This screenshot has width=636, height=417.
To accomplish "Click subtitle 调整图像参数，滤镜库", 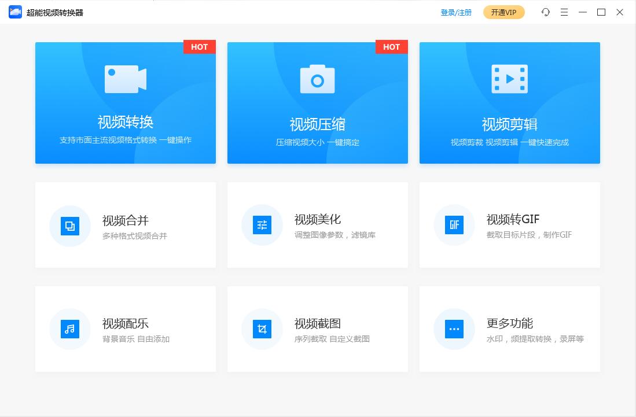I will (x=334, y=235).
